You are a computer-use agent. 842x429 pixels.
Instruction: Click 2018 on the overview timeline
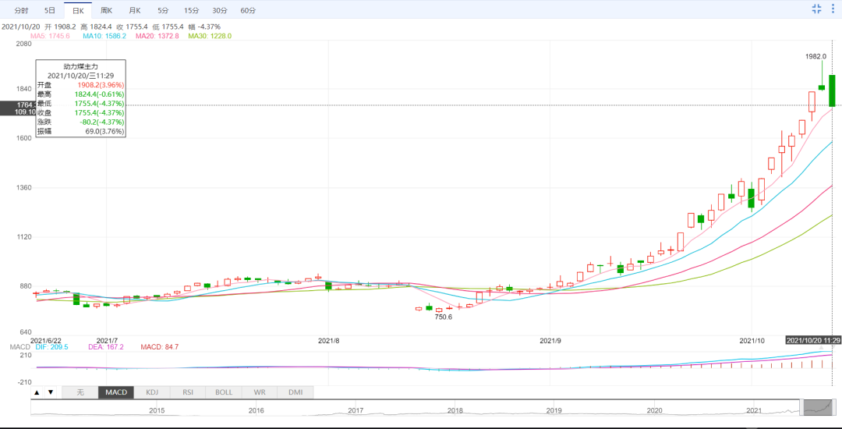click(x=455, y=411)
